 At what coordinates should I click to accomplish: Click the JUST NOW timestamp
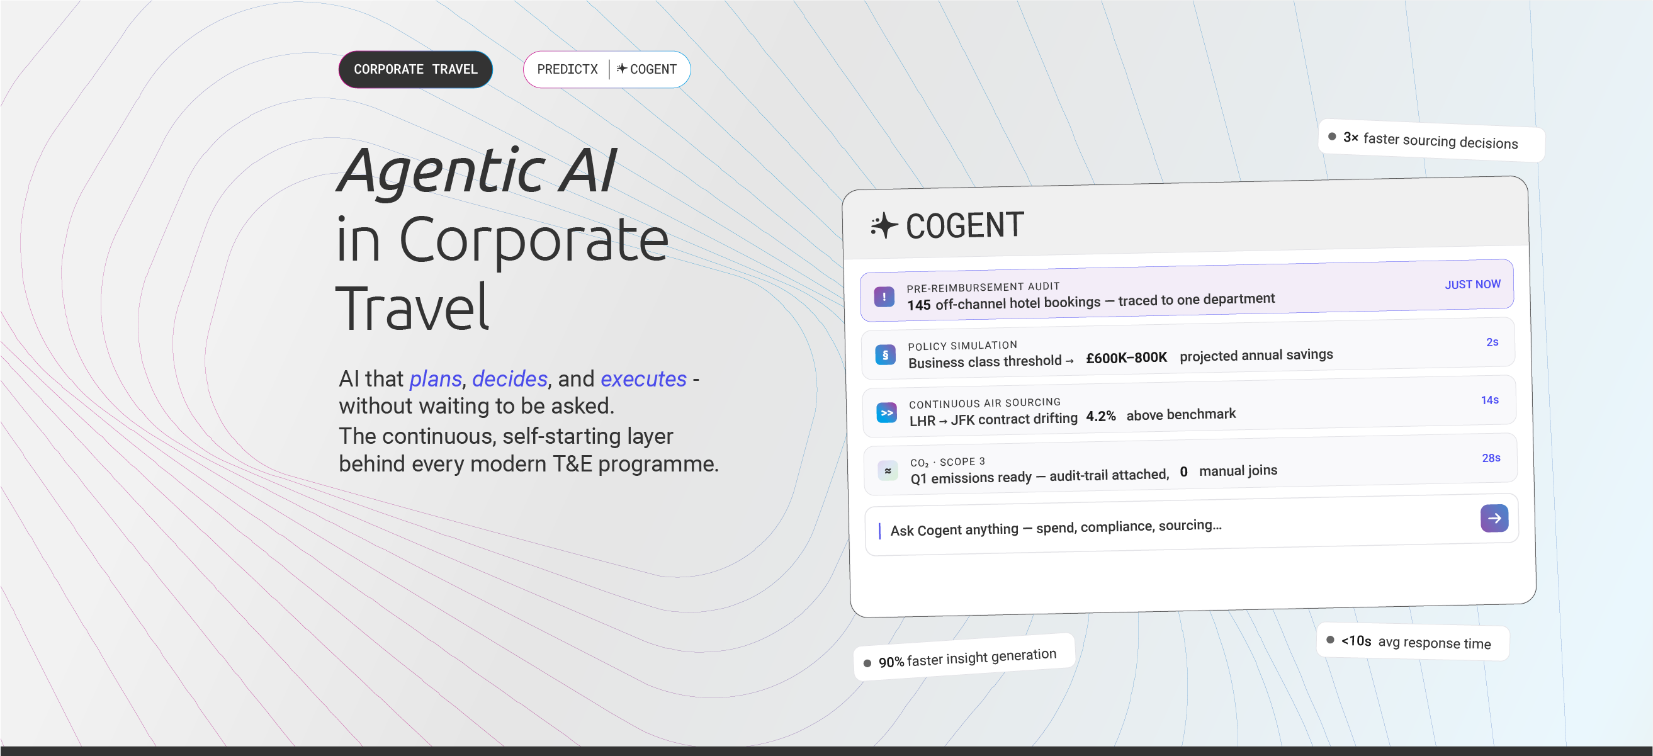(x=1473, y=285)
